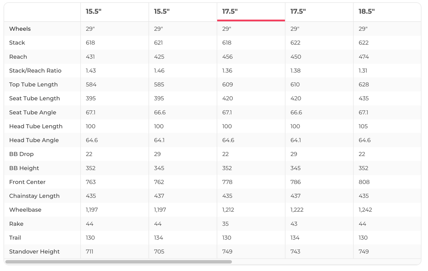Select the Seat Tube Angle row label
The height and width of the screenshot is (271, 428).
[33, 113]
